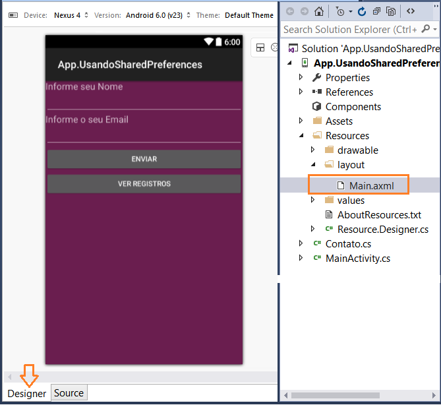
Task: Expand the drawable folder
Action: click(x=312, y=150)
